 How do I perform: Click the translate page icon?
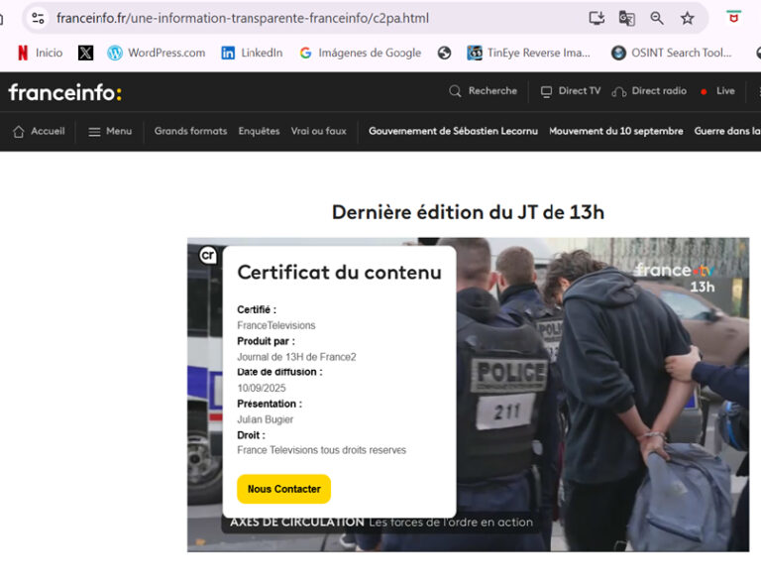627,18
